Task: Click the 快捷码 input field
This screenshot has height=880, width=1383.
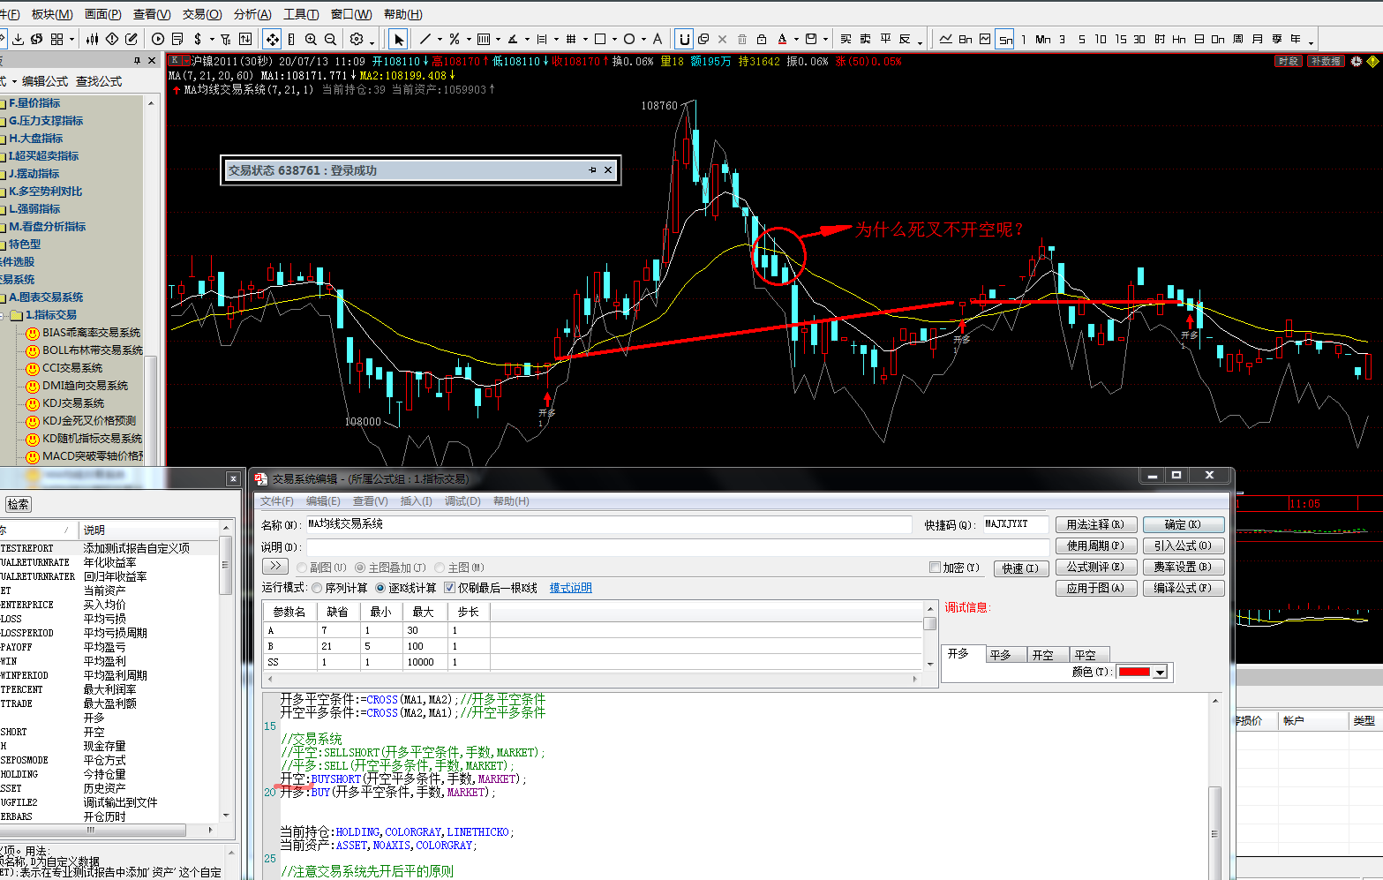Action: coord(1016,524)
